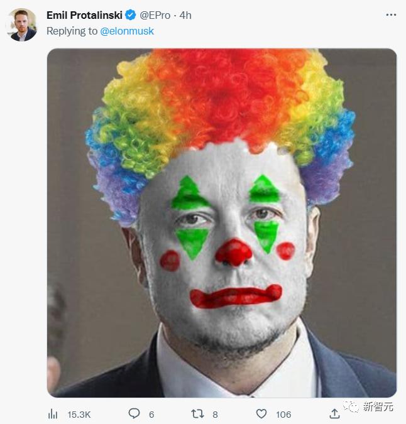Open the @elonmusk mention link
This screenshot has width=406, height=424.
tap(127, 31)
